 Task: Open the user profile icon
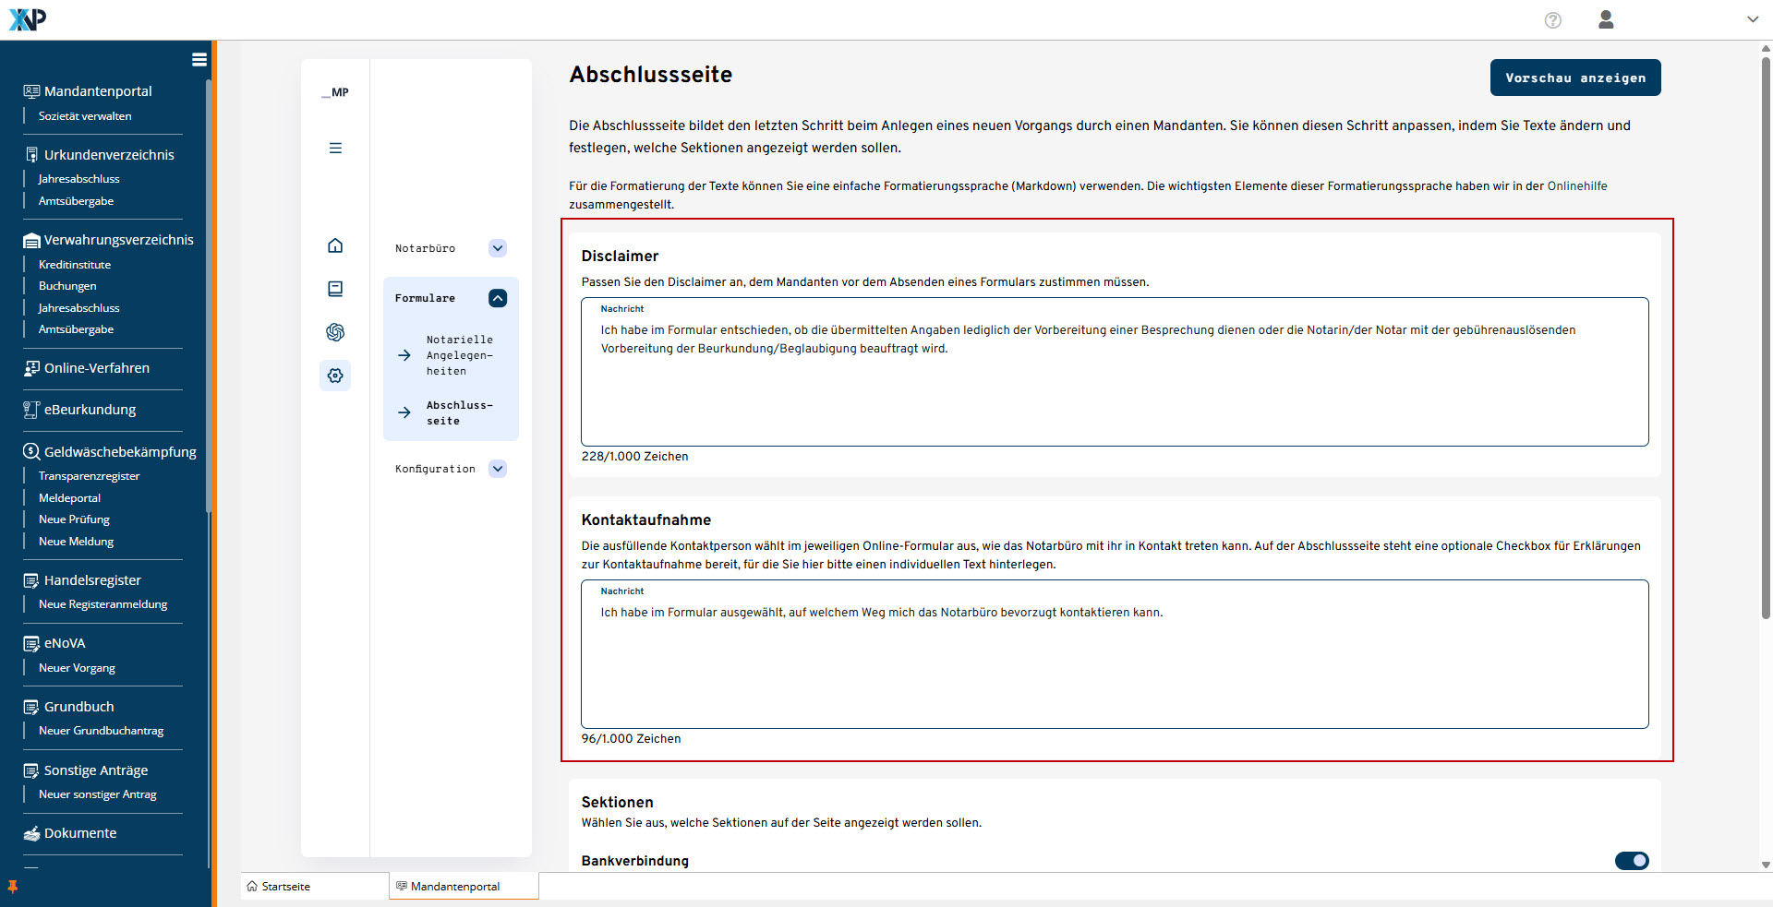(x=1606, y=19)
